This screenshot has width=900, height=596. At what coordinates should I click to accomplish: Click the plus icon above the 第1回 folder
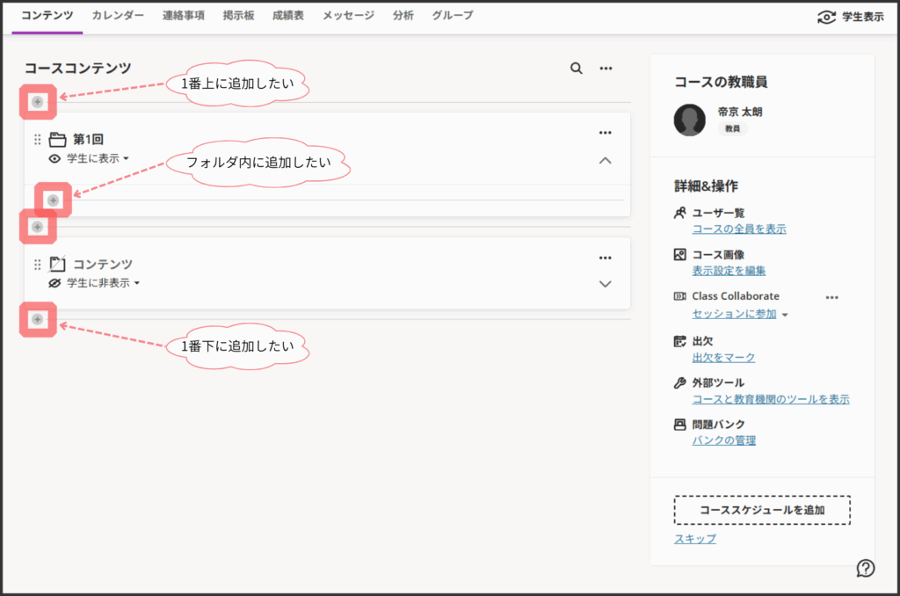pos(37,102)
